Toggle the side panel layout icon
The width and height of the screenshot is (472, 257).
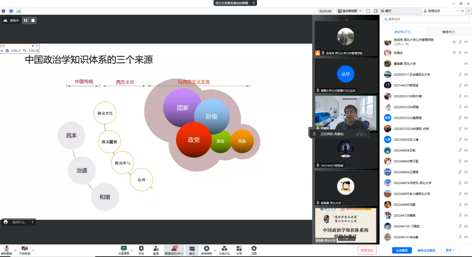click(375, 11)
